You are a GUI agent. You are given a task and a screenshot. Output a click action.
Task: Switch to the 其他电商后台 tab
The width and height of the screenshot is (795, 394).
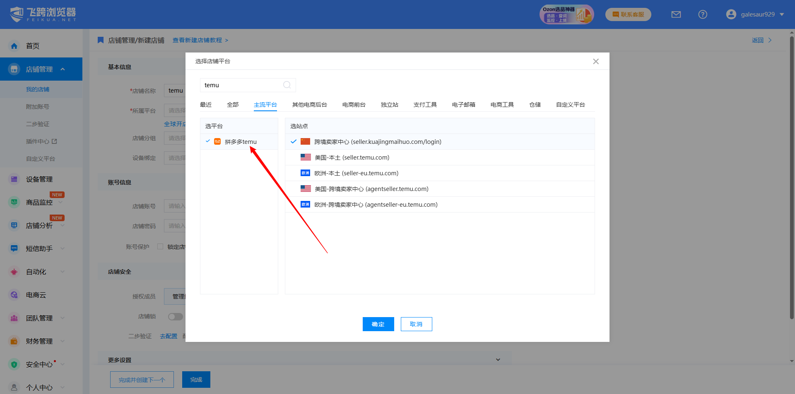[x=309, y=105]
